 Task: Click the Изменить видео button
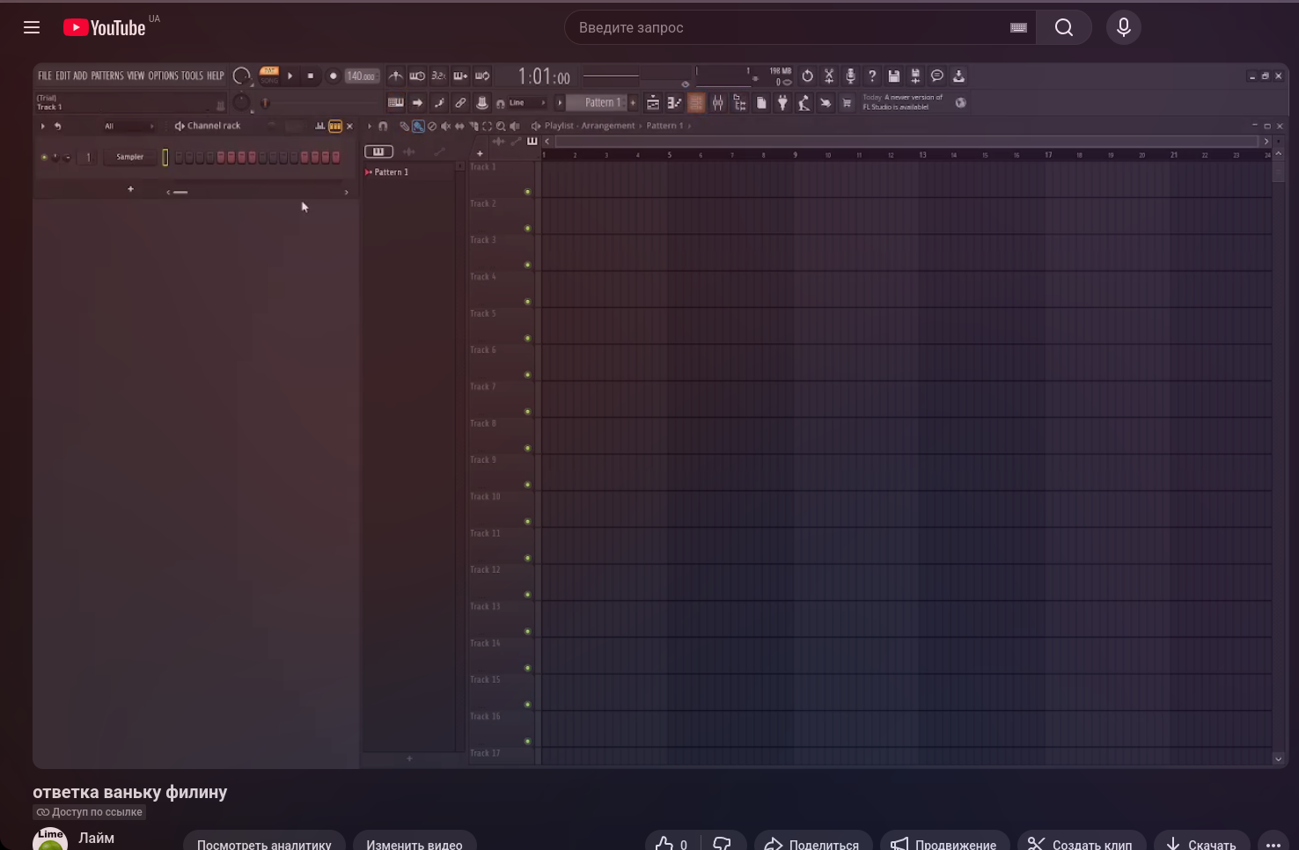[414, 843]
